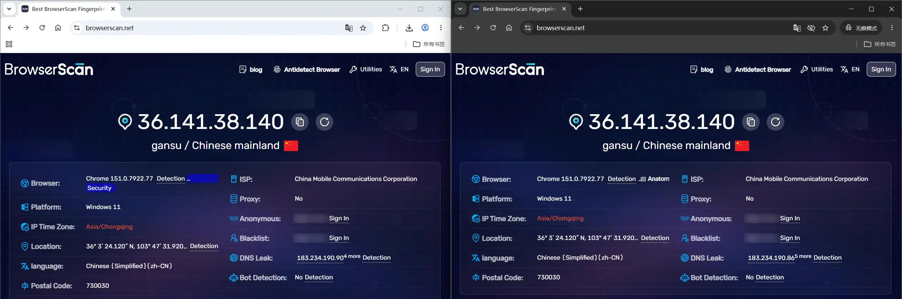The height and width of the screenshot is (299, 902).
Task: Go home in right incognito window
Action: [x=509, y=28]
